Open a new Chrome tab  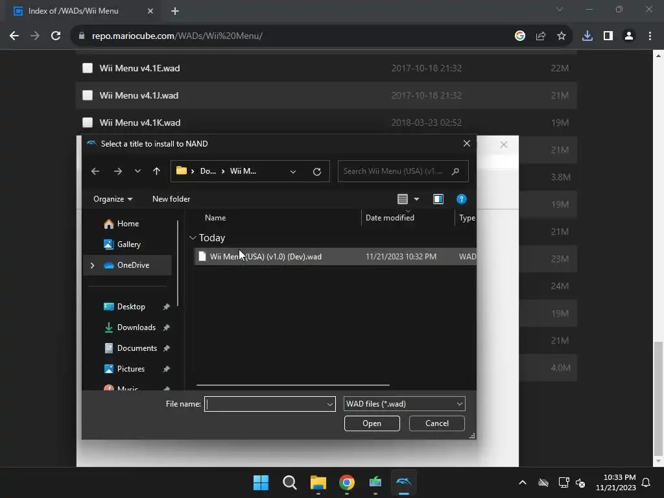click(175, 11)
